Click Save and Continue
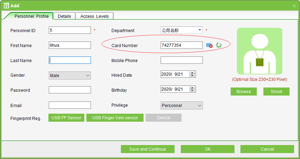The height and width of the screenshot is (159, 300). [147, 149]
